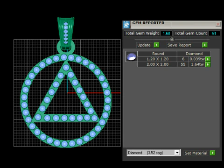Click the Total Gem Count value 61
Screen dimensions: 224x168
tap(214, 33)
